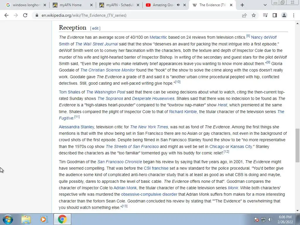The image size is (300, 225).
Task: View site security lock information
Action: click(x=37, y=15)
